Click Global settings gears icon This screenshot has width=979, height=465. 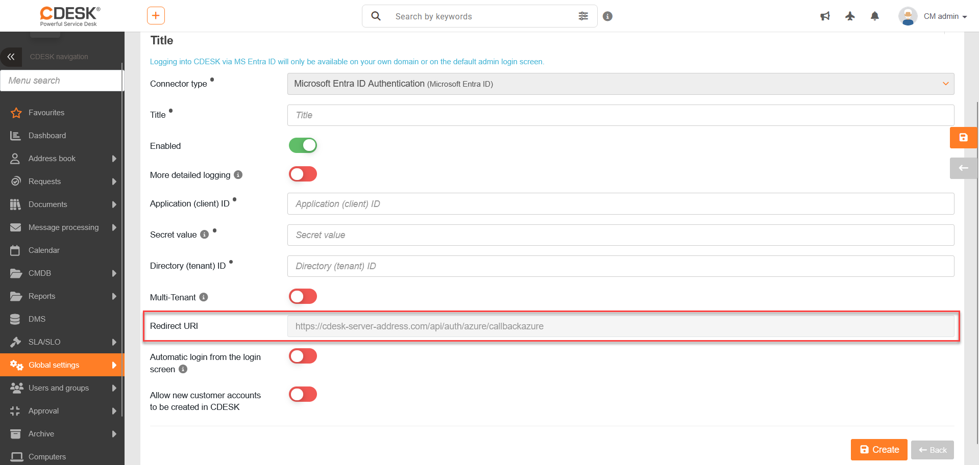tap(16, 365)
